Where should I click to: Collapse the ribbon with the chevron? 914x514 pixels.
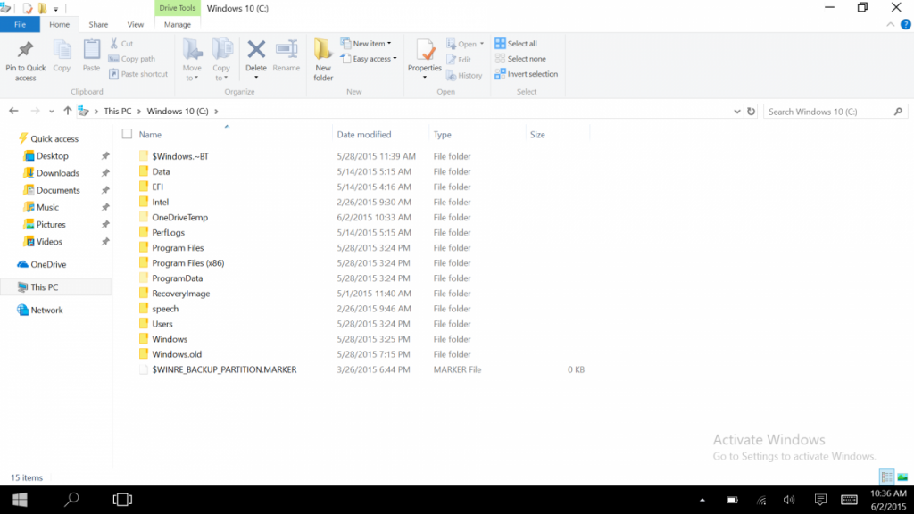coord(890,24)
